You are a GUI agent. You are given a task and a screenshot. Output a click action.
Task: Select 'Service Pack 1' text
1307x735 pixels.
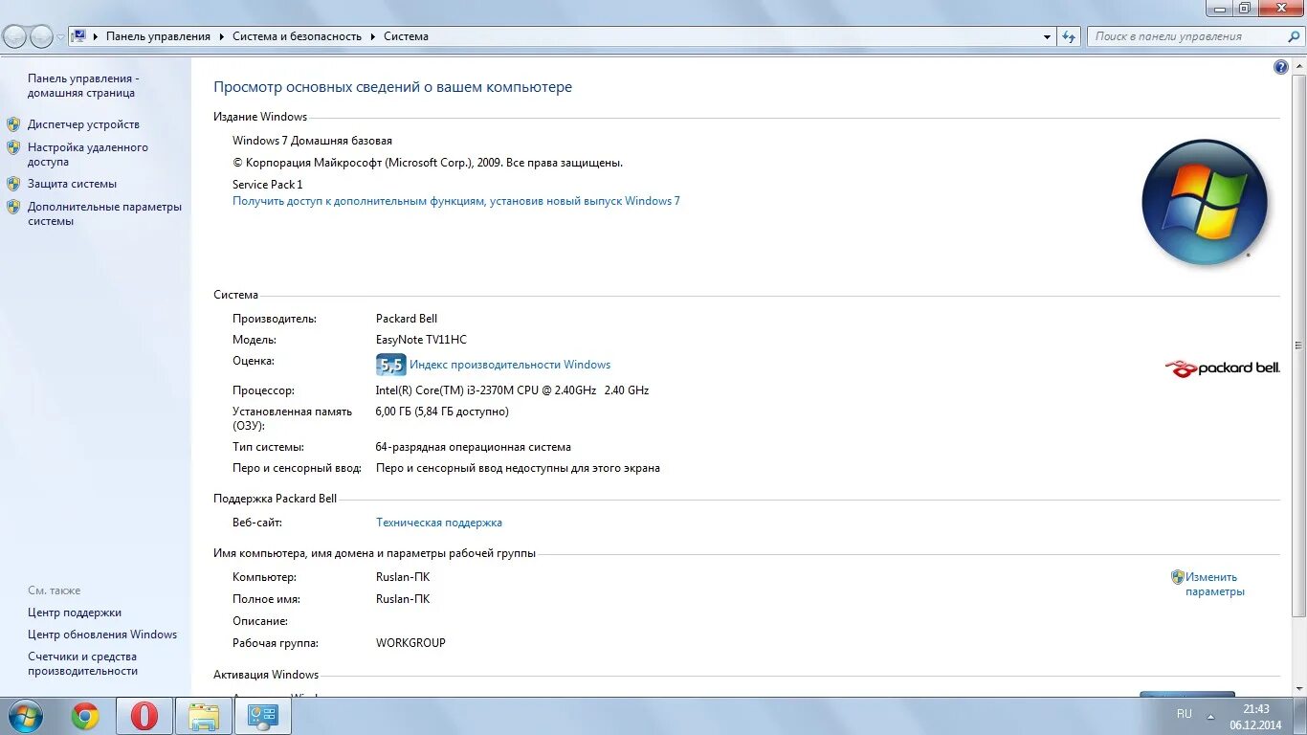pyautogui.click(x=267, y=185)
